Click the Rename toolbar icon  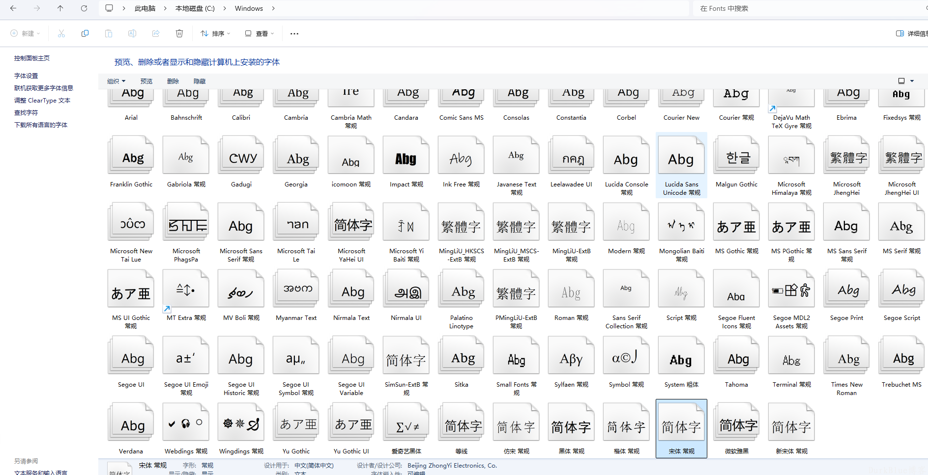click(132, 33)
